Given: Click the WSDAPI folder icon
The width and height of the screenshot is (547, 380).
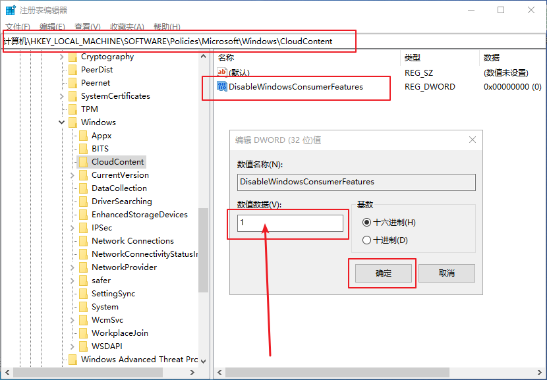Looking at the screenshot, I should coord(83,346).
